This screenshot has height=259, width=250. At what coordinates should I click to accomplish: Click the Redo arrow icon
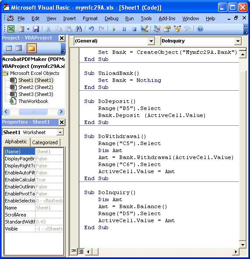pos(101,29)
